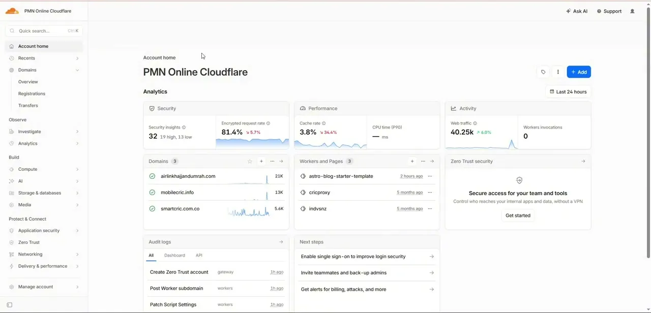651x313 pixels.
Task: Open Domains Overview in sidebar
Action: 28,82
